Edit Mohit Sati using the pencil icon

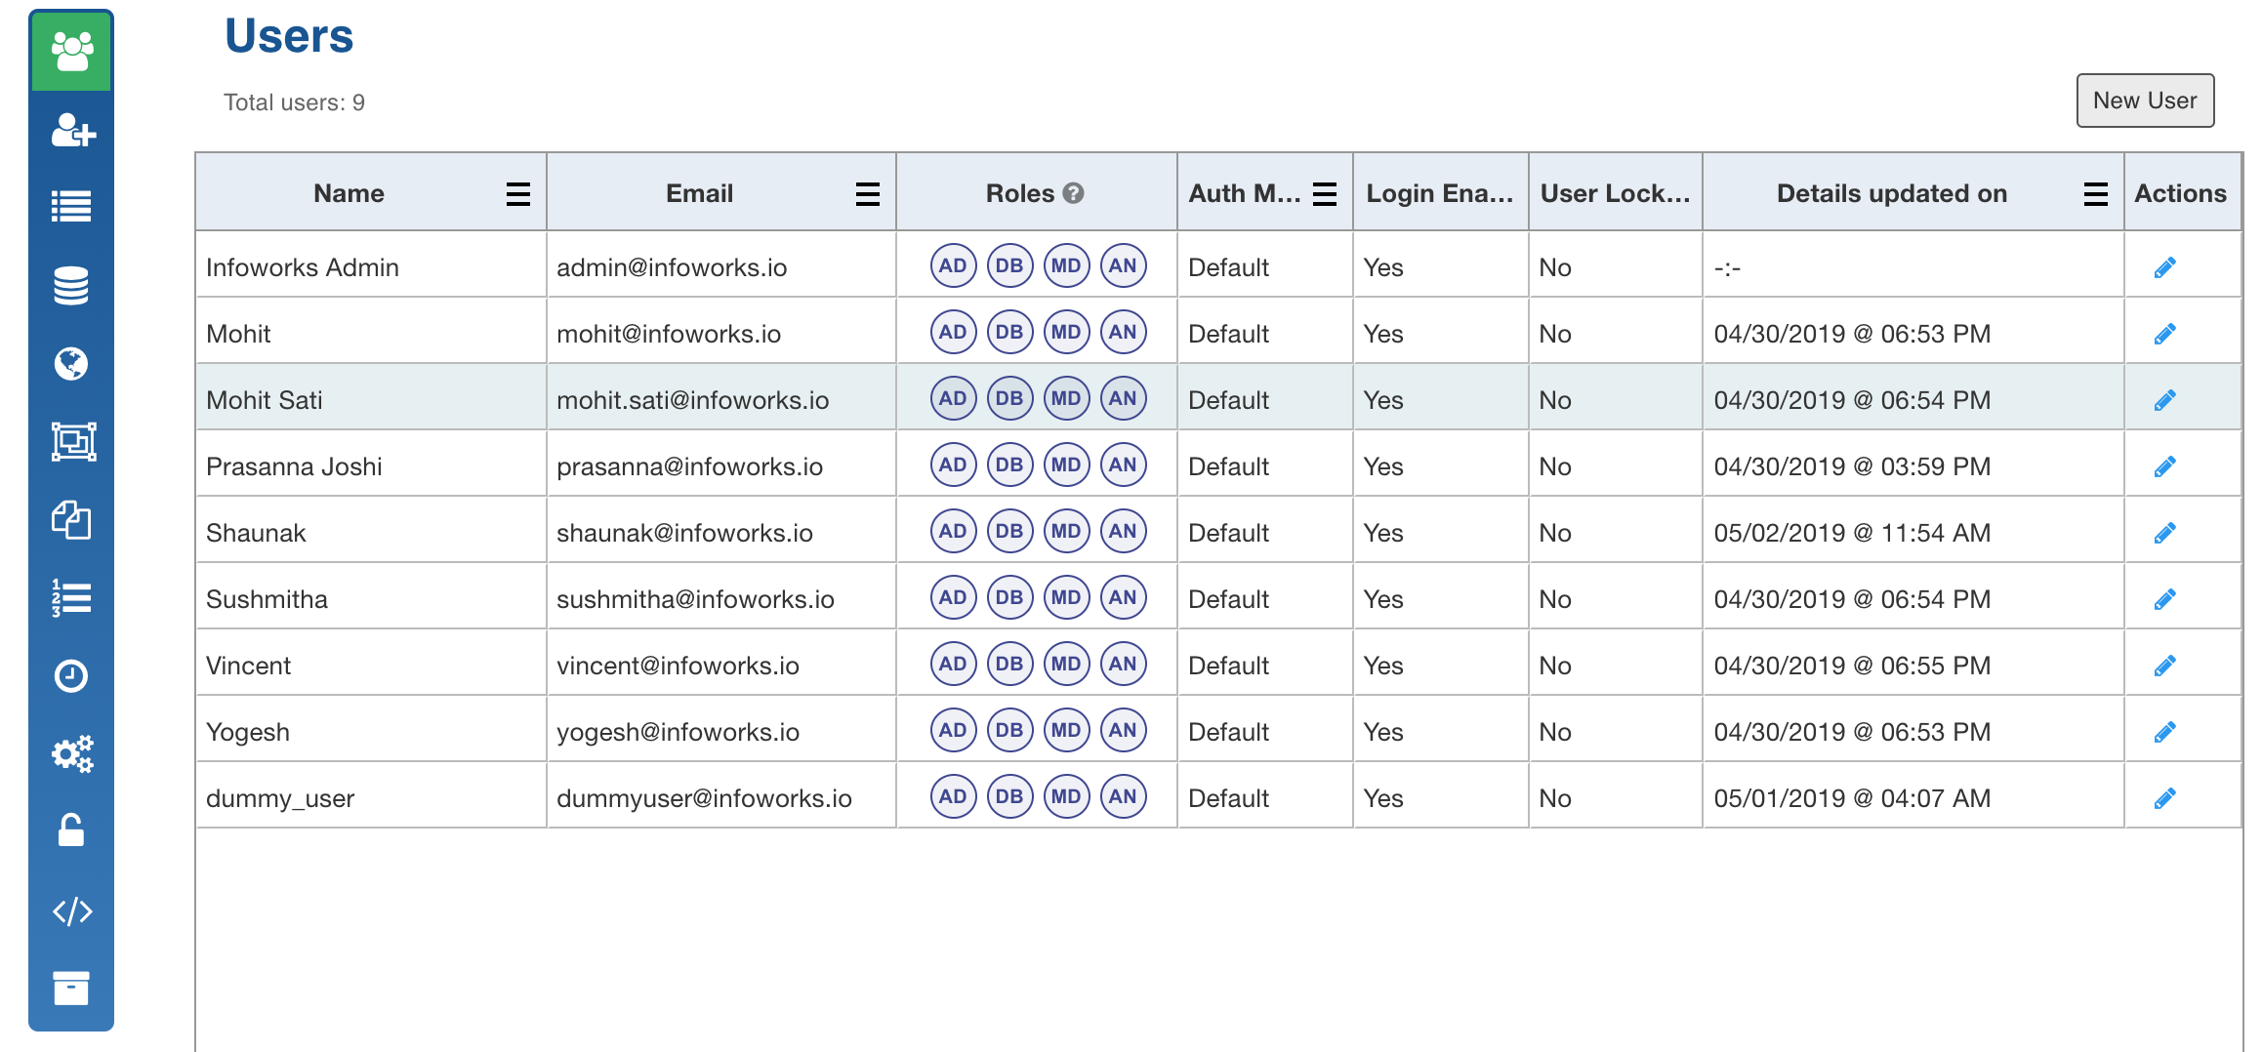pos(2164,400)
